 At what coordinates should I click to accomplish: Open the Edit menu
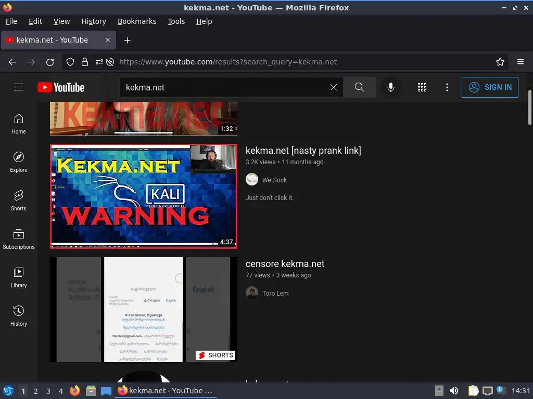click(35, 21)
